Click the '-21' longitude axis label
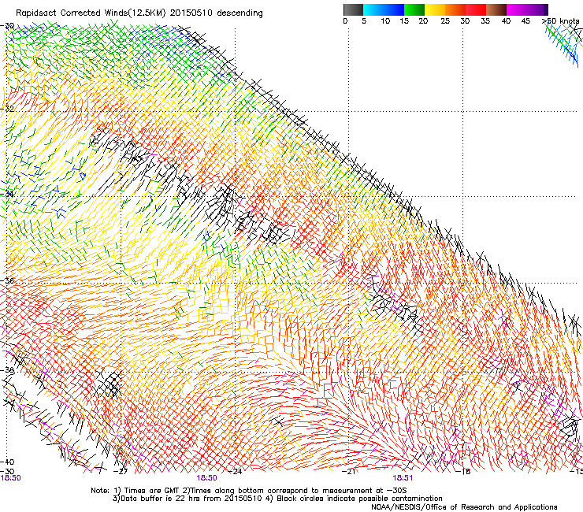This screenshot has height=512, width=583. point(349,472)
